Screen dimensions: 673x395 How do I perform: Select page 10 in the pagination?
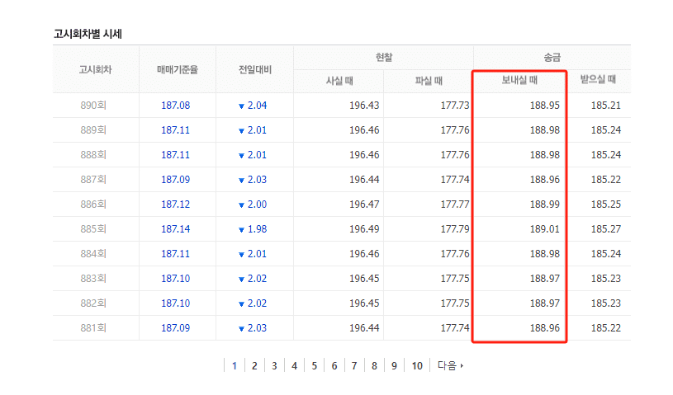(x=417, y=365)
